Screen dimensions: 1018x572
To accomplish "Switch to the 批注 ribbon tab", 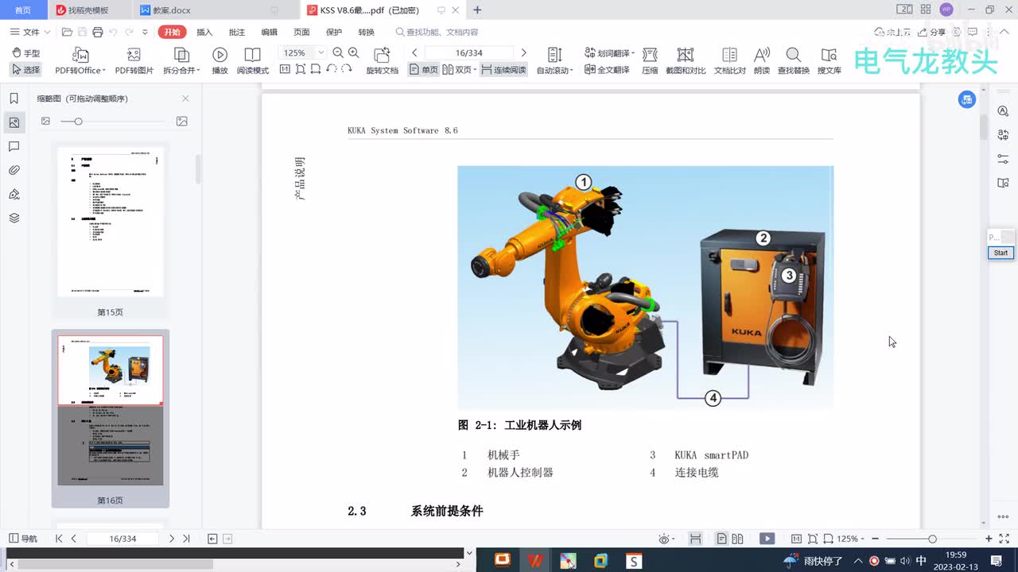I will [236, 32].
